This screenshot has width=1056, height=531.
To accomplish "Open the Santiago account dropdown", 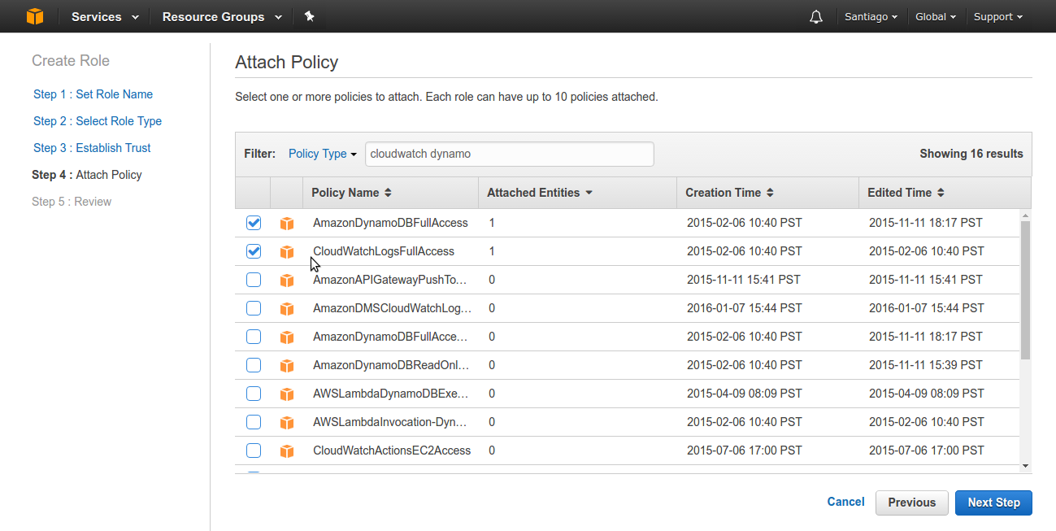I will pos(871,16).
